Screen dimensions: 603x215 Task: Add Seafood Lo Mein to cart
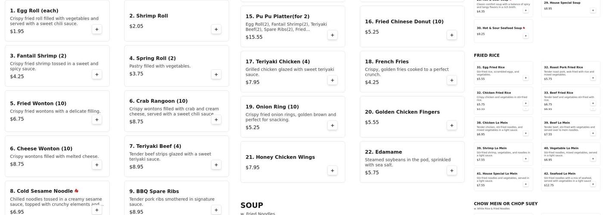[x=593, y=184]
